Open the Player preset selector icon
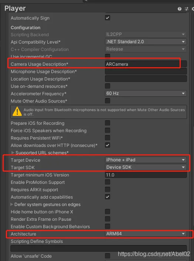The width and height of the screenshot is (194, 261). click(x=187, y=9)
